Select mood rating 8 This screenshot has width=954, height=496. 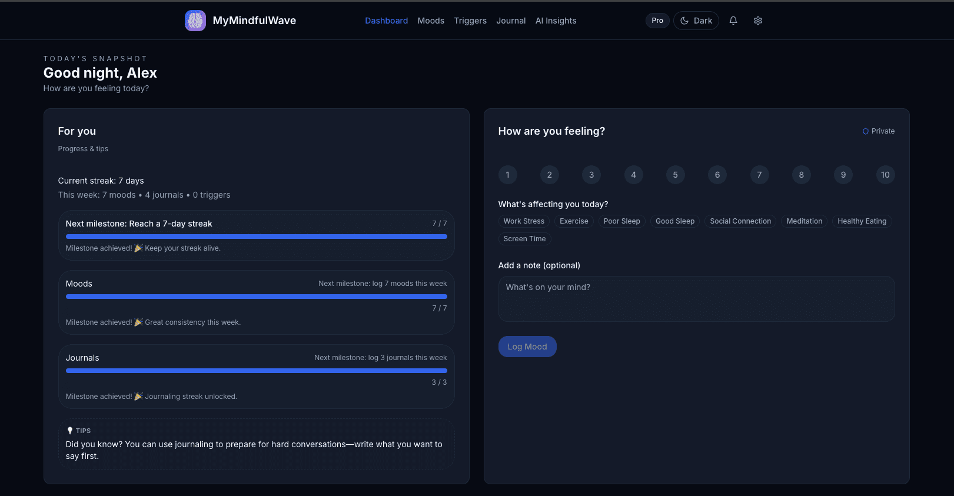(x=802, y=175)
